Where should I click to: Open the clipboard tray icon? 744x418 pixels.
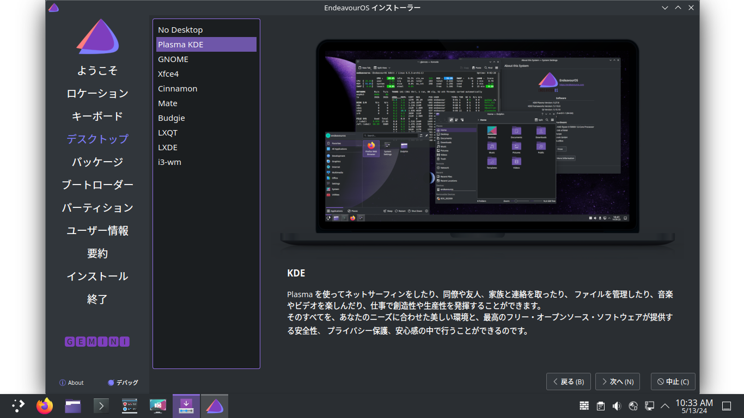tap(600, 406)
